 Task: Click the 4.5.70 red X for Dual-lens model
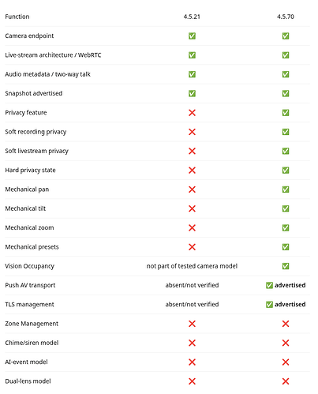286,381
